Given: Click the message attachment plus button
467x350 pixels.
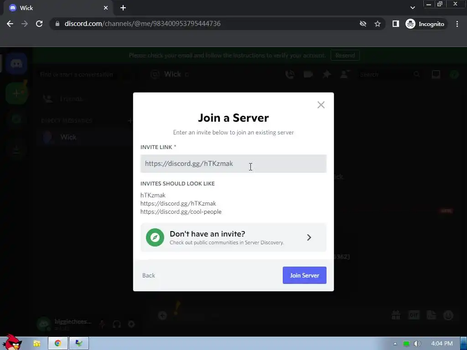Looking at the screenshot, I should pyautogui.click(x=163, y=315).
